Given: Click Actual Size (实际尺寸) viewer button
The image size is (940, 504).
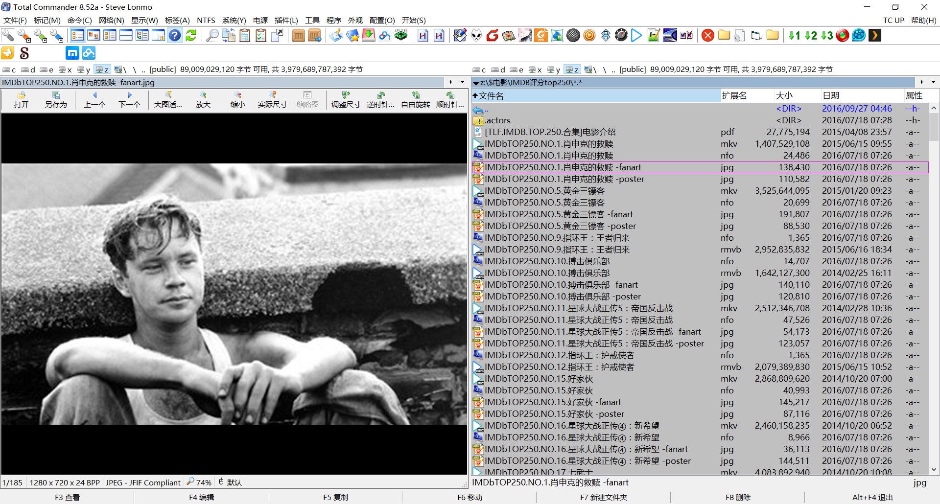Looking at the screenshot, I should click(x=272, y=99).
